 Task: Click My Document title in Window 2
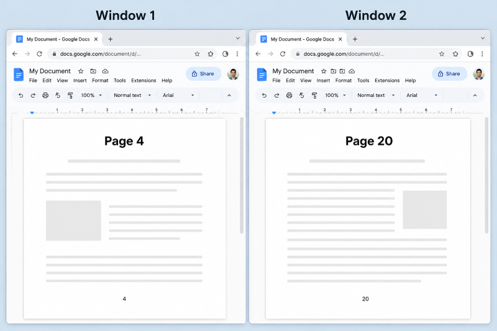[x=293, y=71]
